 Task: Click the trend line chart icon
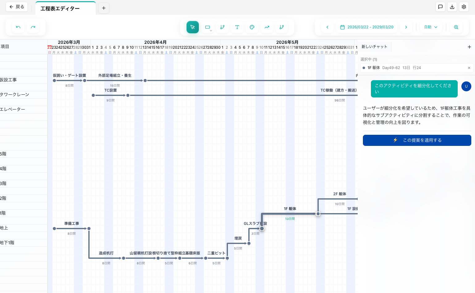coord(267,27)
